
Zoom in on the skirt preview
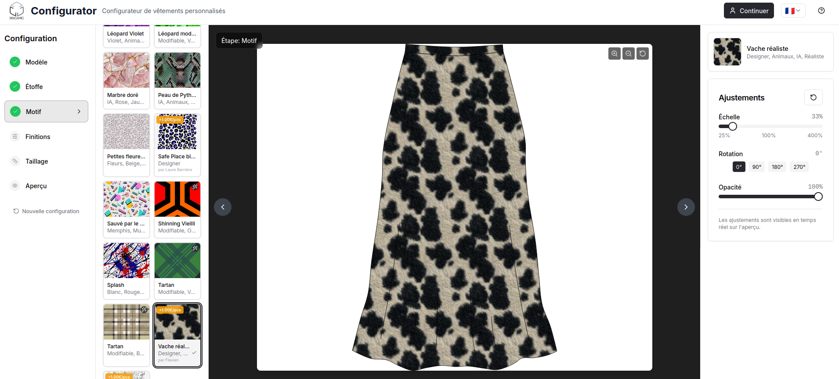tap(615, 54)
